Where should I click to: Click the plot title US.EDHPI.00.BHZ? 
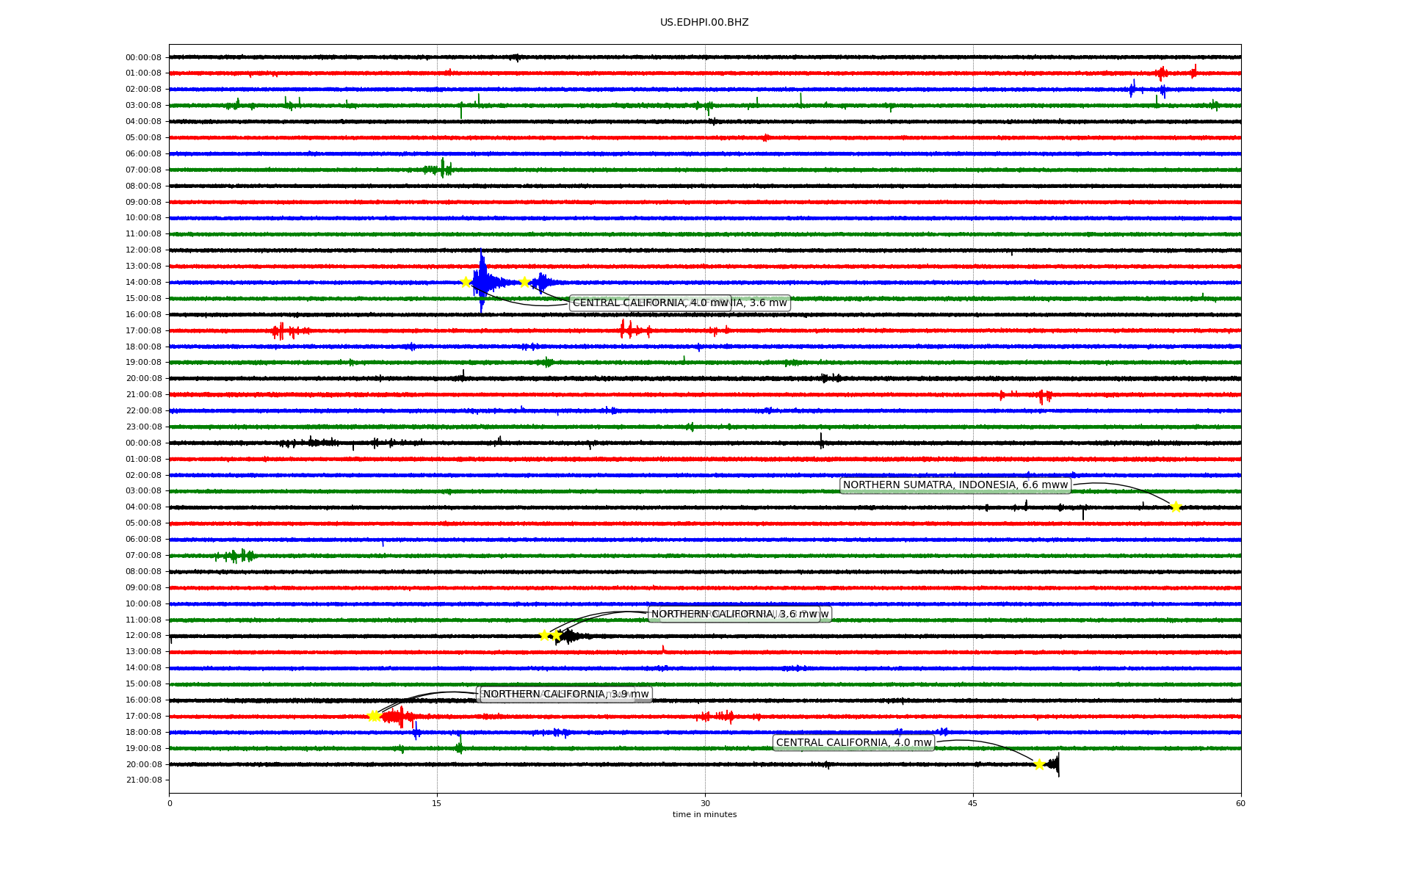[704, 23]
